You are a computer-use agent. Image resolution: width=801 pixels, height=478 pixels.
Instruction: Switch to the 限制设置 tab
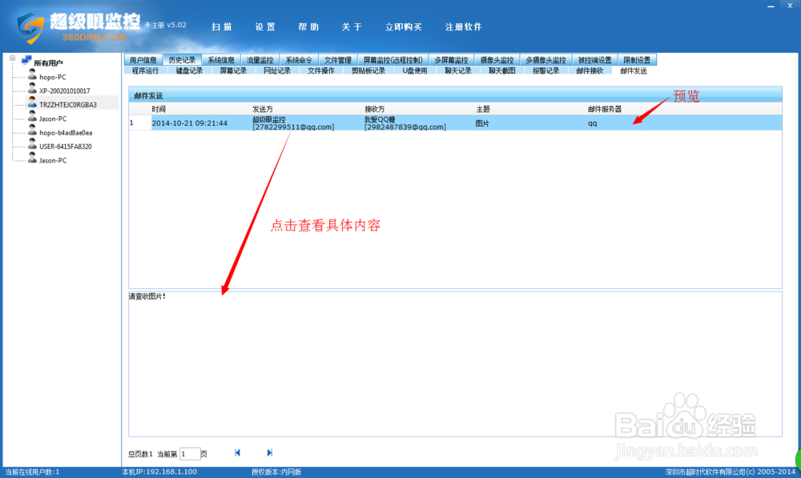pos(637,60)
